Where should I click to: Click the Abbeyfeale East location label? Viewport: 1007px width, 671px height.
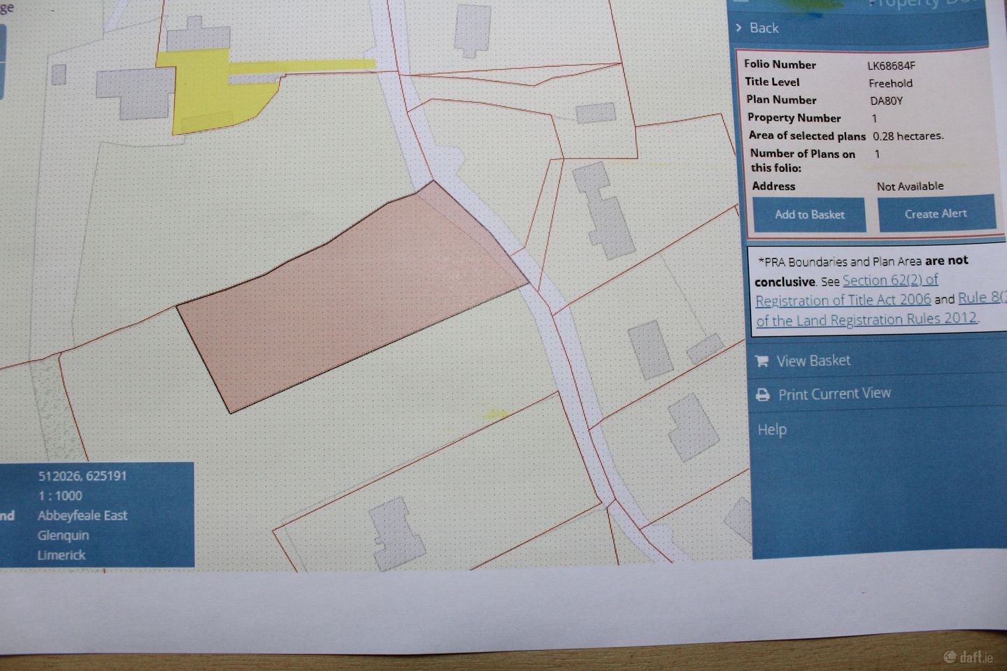(83, 516)
